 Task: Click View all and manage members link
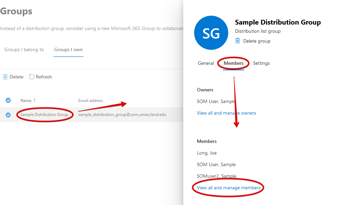tap(229, 188)
